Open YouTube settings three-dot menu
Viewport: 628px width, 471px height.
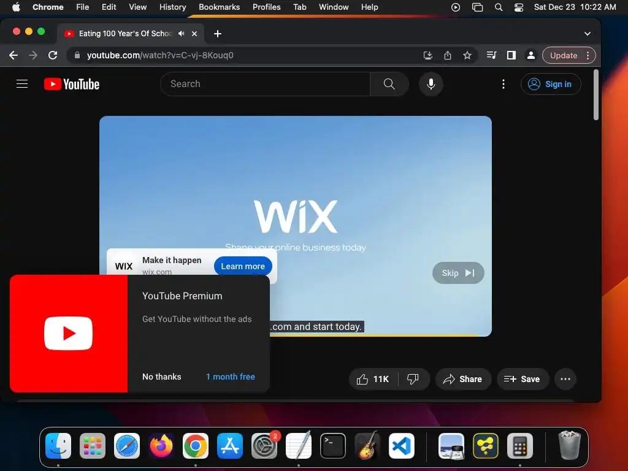(504, 84)
